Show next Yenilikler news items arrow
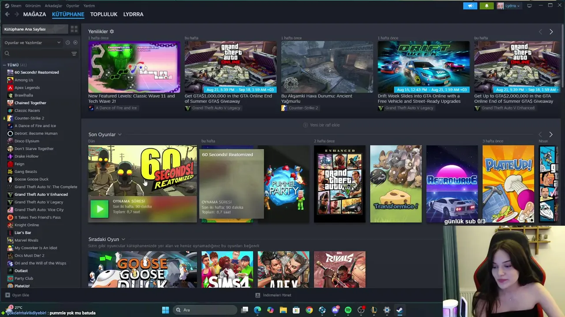The height and width of the screenshot is (317, 565). click(551, 32)
